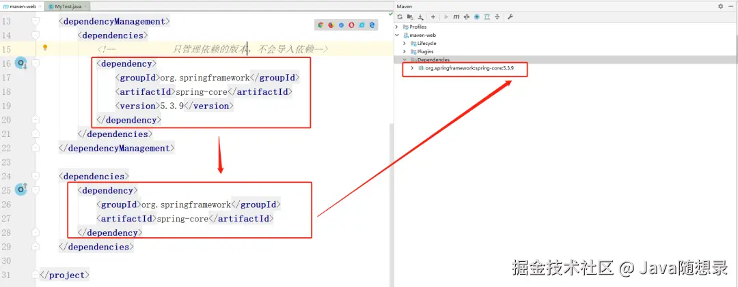Close the MyTest.java editor tab
The width and height of the screenshot is (738, 287).
click(86, 7)
